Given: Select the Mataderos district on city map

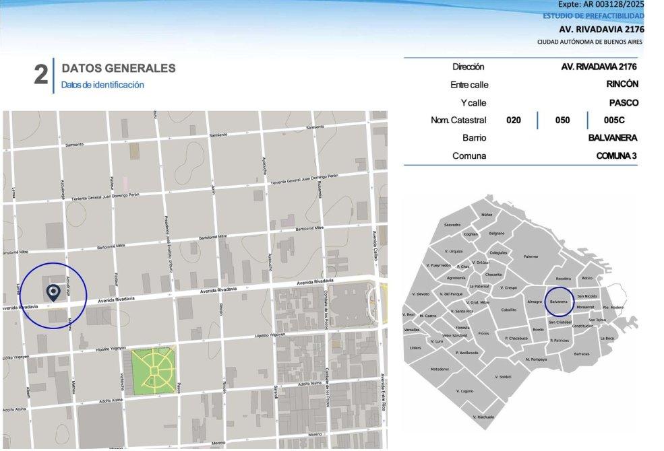Looking at the screenshot, I should point(440,369).
